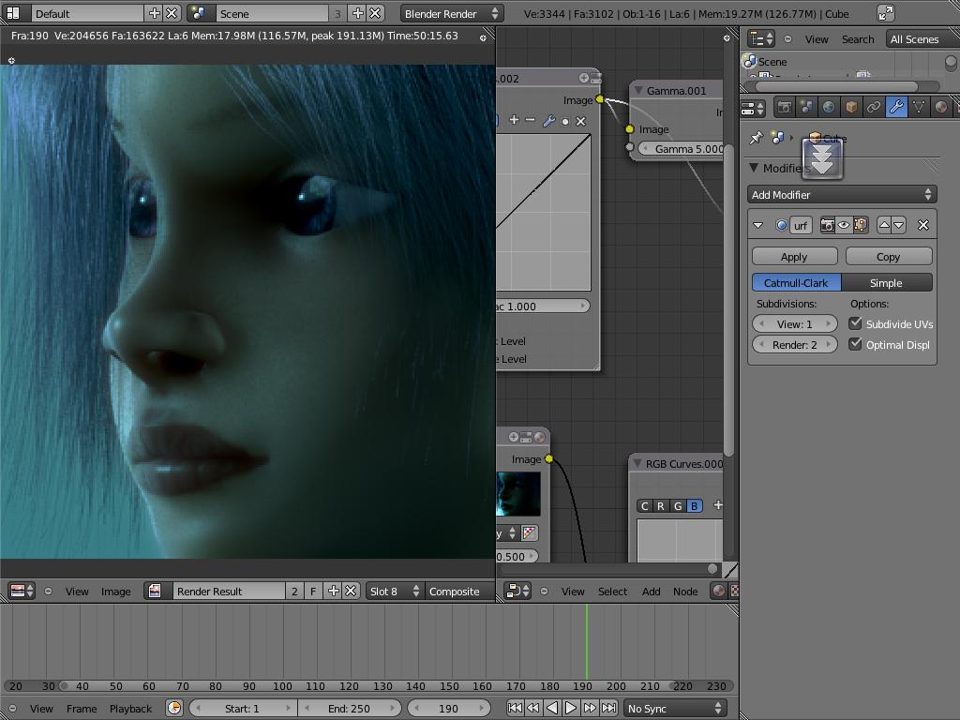Open the Modifiers wrench properties tab

(896, 108)
